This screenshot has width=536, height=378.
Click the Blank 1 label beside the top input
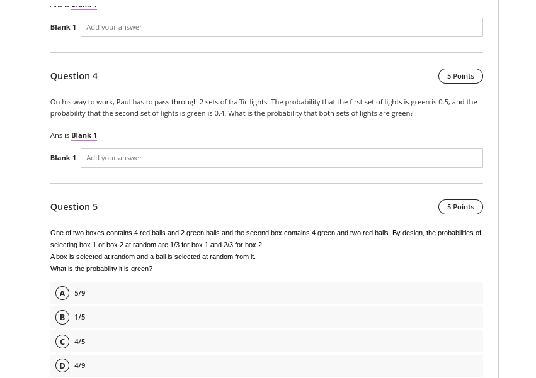click(x=63, y=27)
